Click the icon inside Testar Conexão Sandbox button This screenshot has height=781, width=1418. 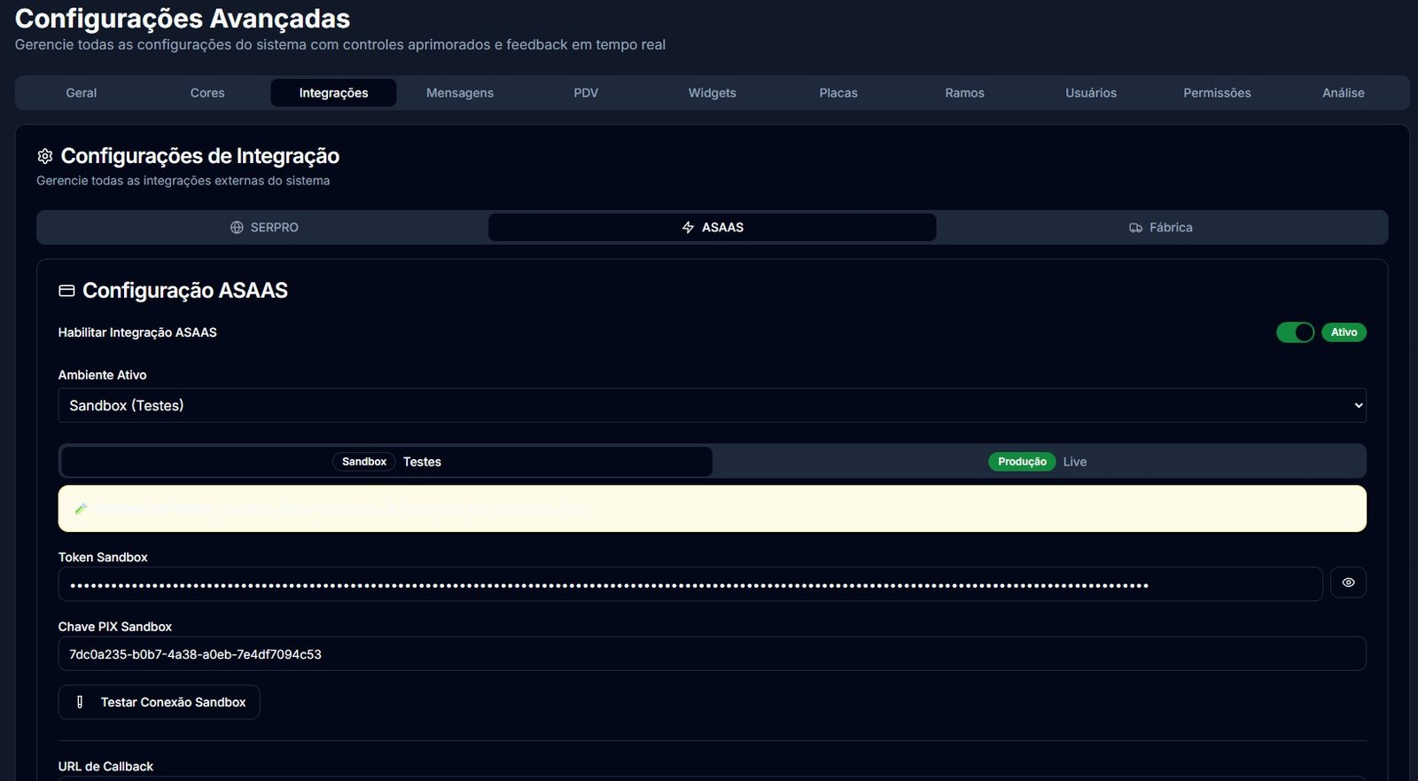point(80,702)
